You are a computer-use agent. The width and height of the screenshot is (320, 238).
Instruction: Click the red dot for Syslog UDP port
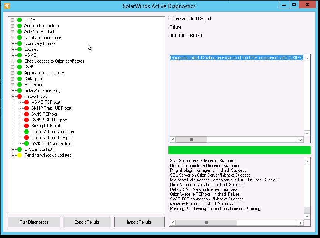coord(27,126)
